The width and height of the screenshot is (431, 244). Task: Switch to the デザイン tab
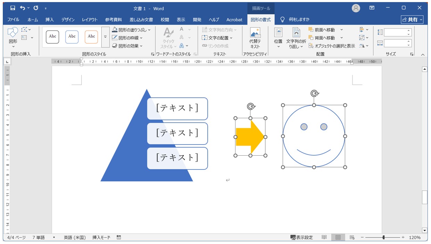68,19
